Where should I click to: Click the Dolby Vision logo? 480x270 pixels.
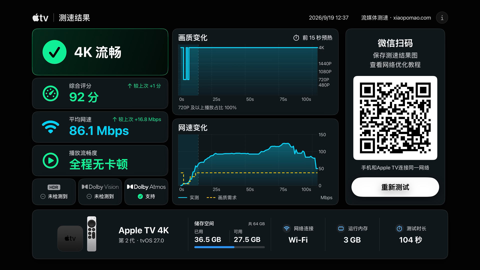coord(100,187)
